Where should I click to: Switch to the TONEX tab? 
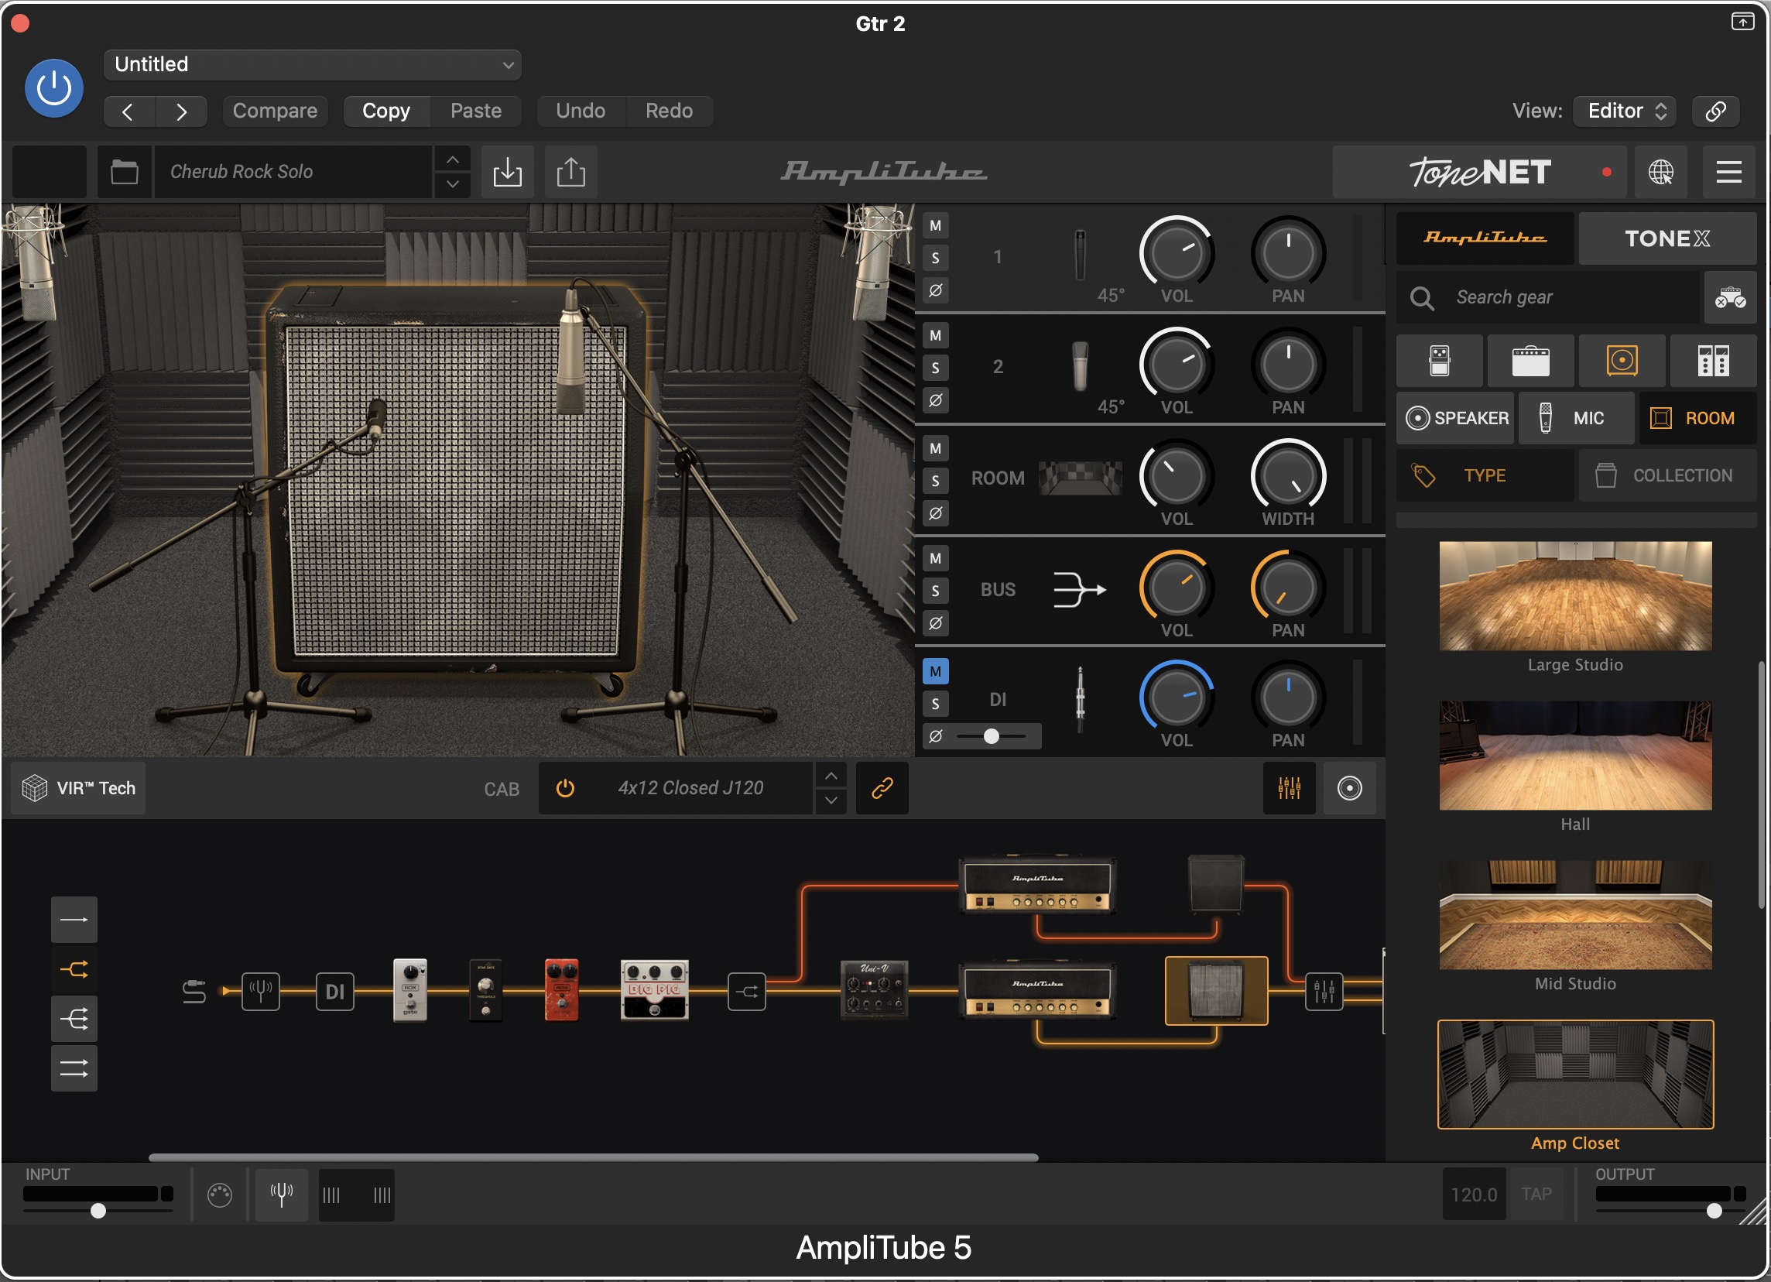[1667, 238]
